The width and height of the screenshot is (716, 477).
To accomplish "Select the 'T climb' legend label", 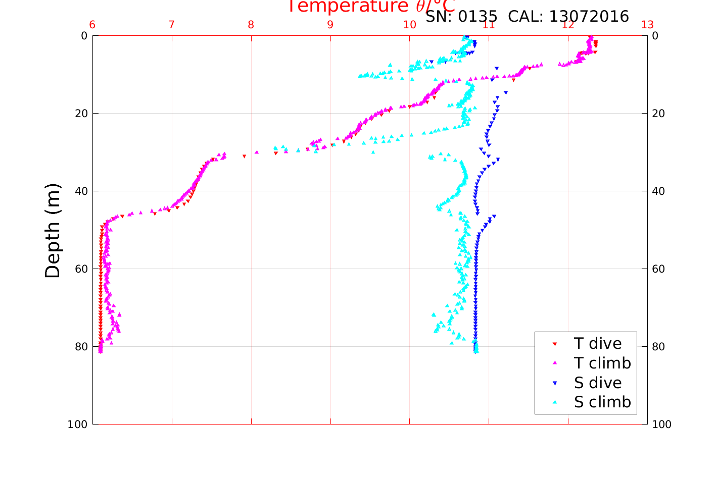I will (602, 363).
